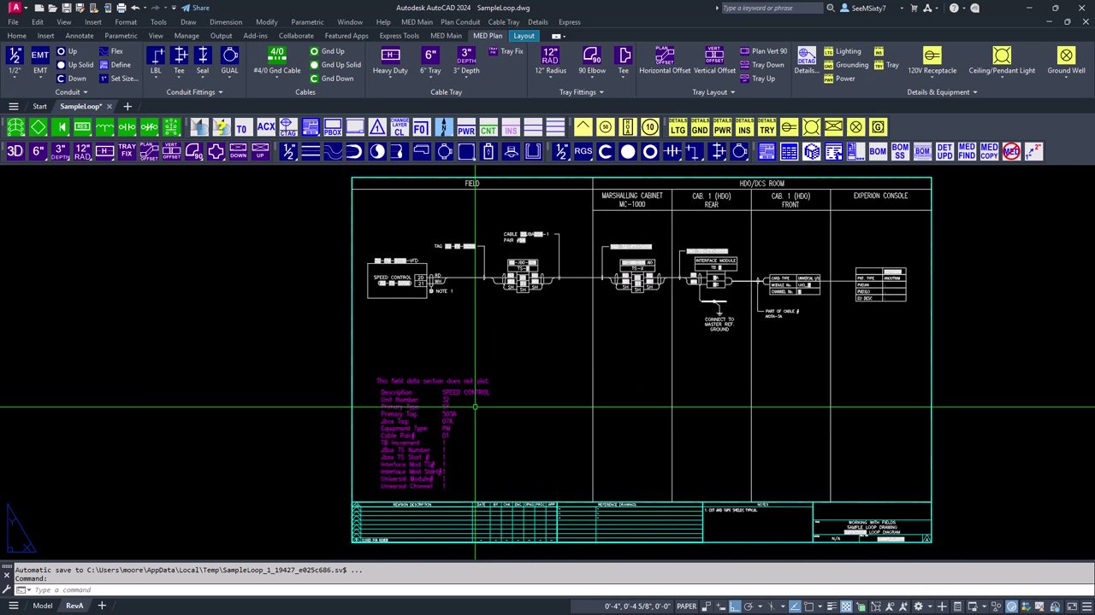Click the DETAILS GND toolbar icon
1095x615 pixels.
click(700, 127)
